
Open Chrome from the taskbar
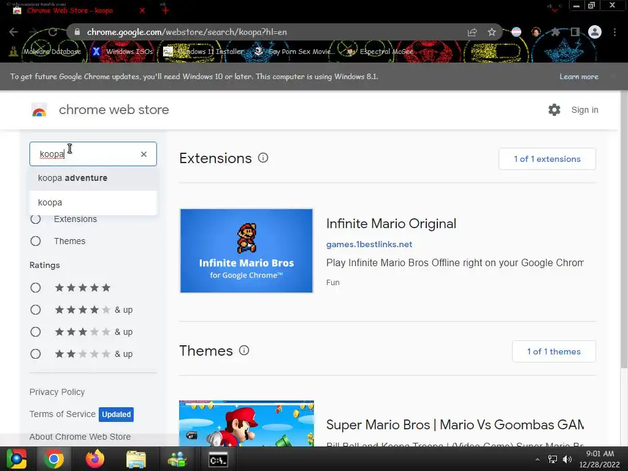(x=54, y=459)
